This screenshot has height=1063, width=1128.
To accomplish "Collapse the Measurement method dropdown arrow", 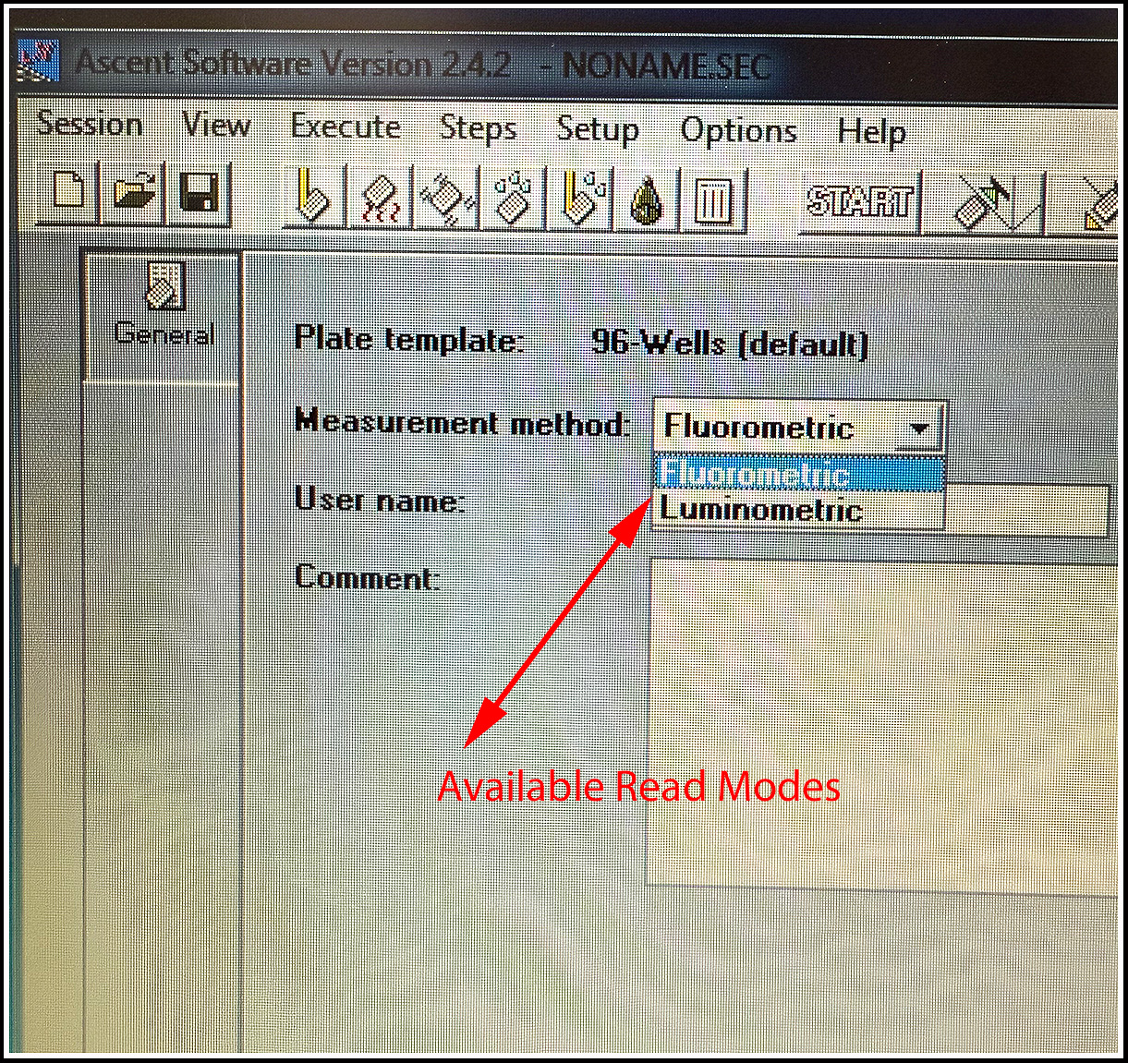I will pos(919,429).
